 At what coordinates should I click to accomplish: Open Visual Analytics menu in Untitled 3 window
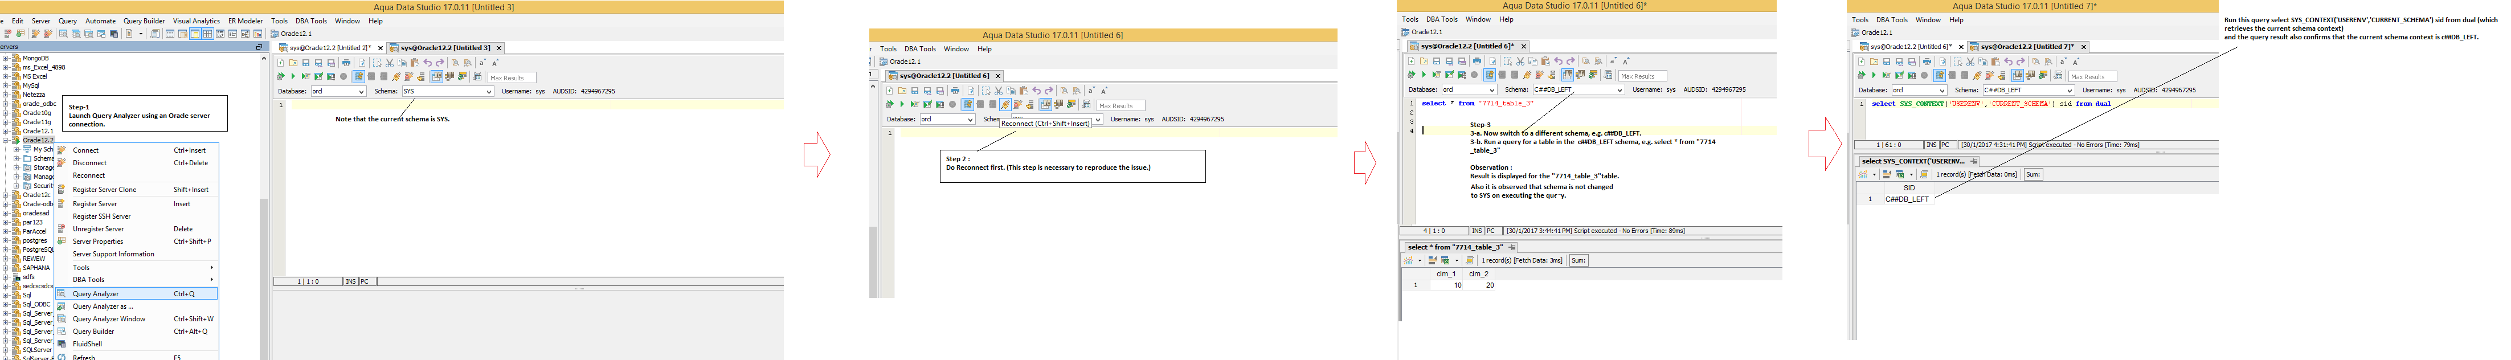196,21
